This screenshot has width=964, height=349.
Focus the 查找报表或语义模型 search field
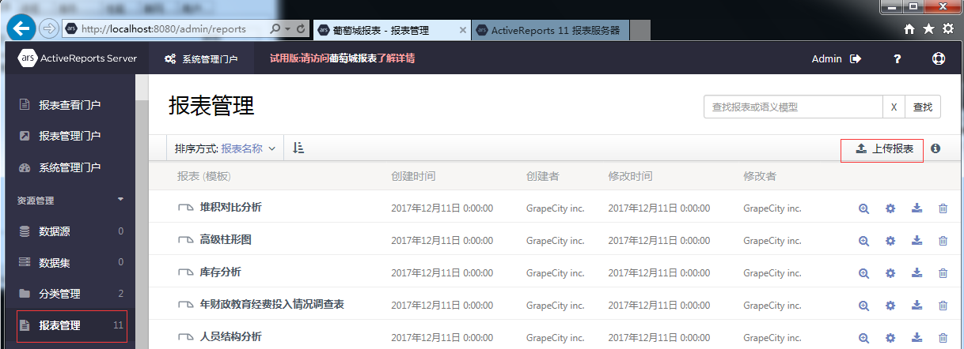pyautogui.click(x=793, y=107)
